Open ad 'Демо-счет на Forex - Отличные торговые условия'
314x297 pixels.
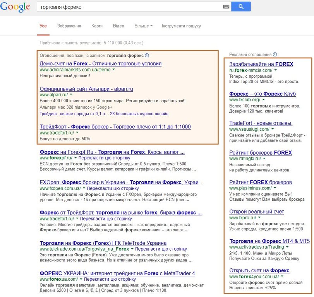[101, 63]
